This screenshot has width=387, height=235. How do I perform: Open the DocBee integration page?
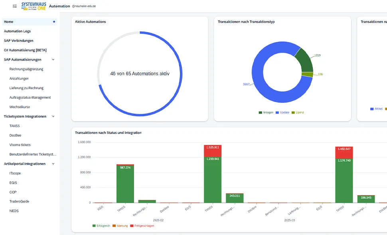(x=15, y=135)
